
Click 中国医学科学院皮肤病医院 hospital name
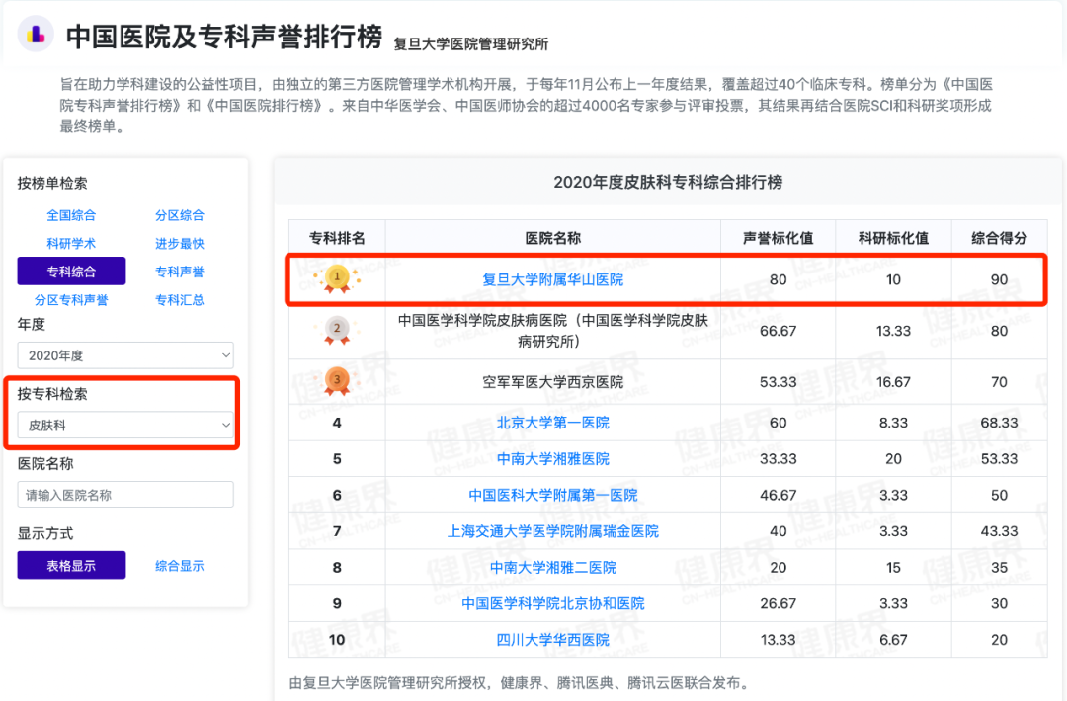pyautogui.click(x=552, y=331)
